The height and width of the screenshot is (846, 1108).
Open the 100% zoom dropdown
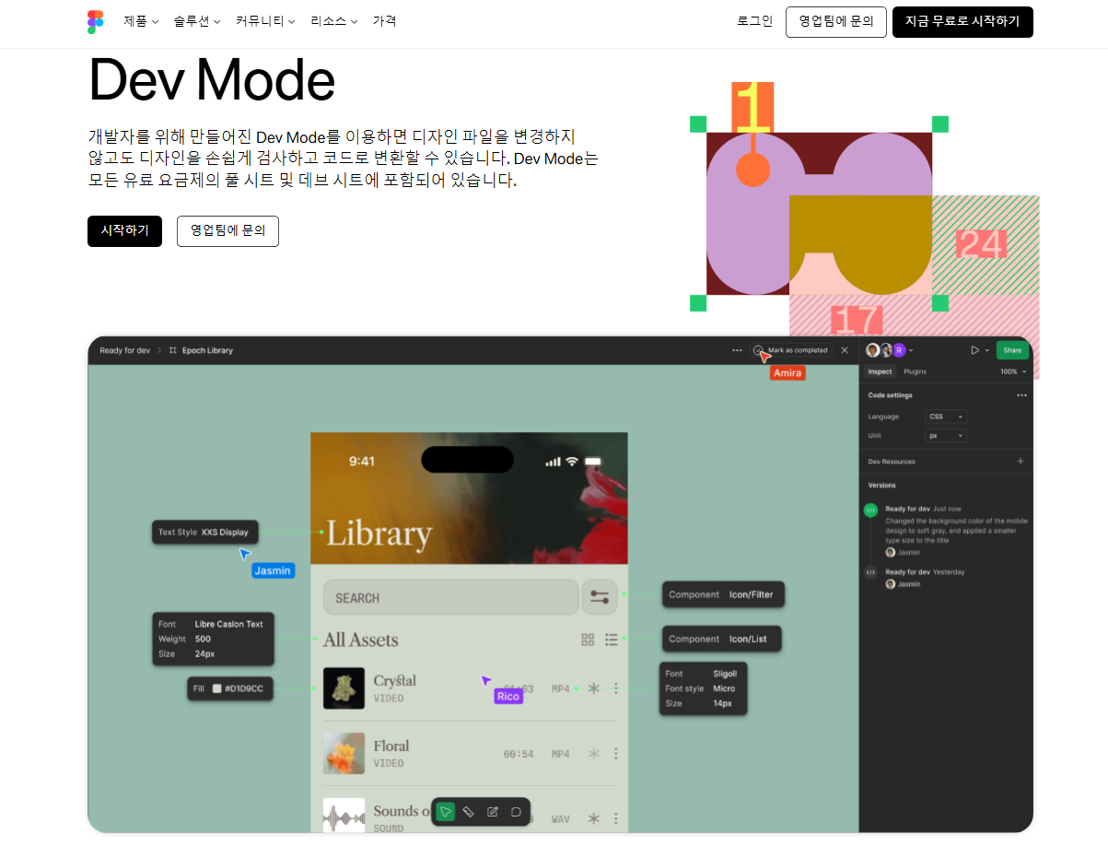[x=1013, y=371]
